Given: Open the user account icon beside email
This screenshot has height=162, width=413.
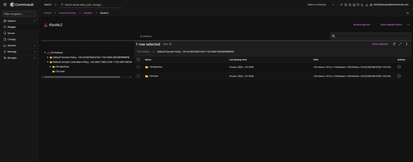Looking at the screenshot, I should pos(371,4).
